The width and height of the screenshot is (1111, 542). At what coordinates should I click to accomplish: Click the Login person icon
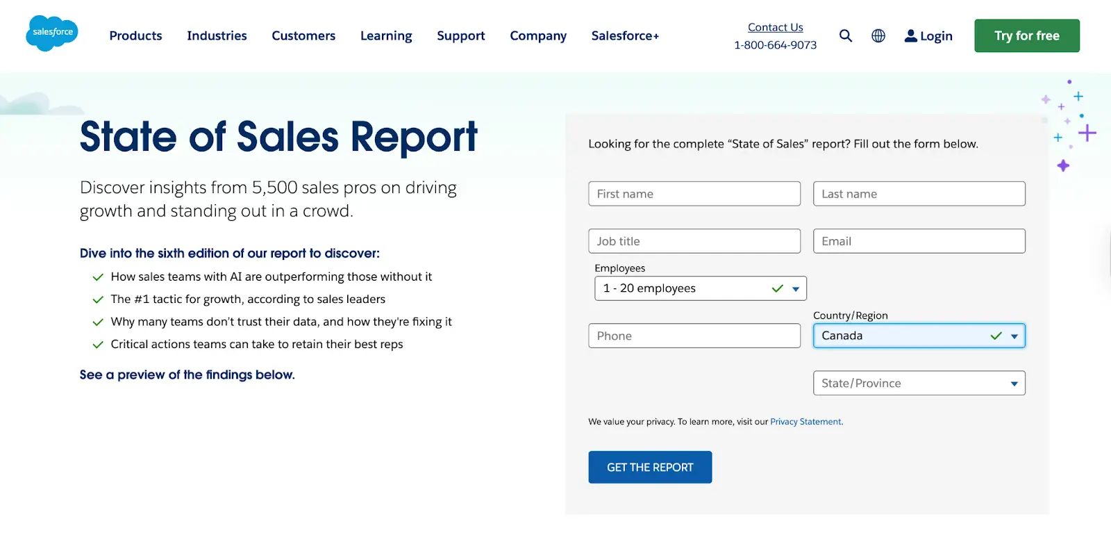(910, 35)
